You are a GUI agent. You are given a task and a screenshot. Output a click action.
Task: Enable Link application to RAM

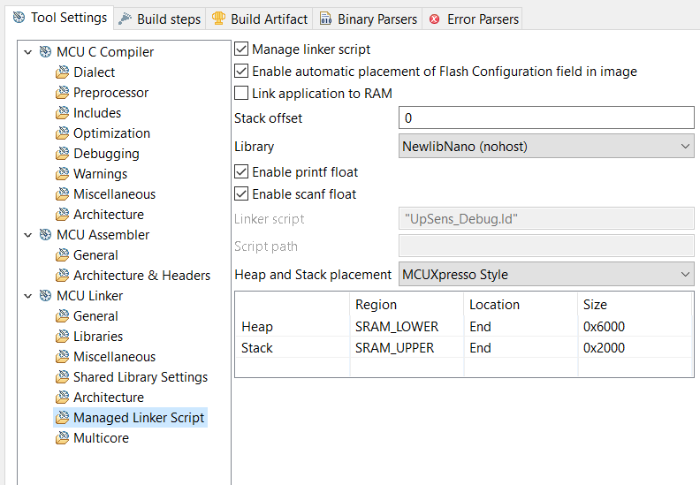pyautogui.click(x=241, y=93)
